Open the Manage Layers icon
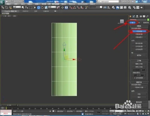Viewport: 150px width, 116px height. [113, 7]
